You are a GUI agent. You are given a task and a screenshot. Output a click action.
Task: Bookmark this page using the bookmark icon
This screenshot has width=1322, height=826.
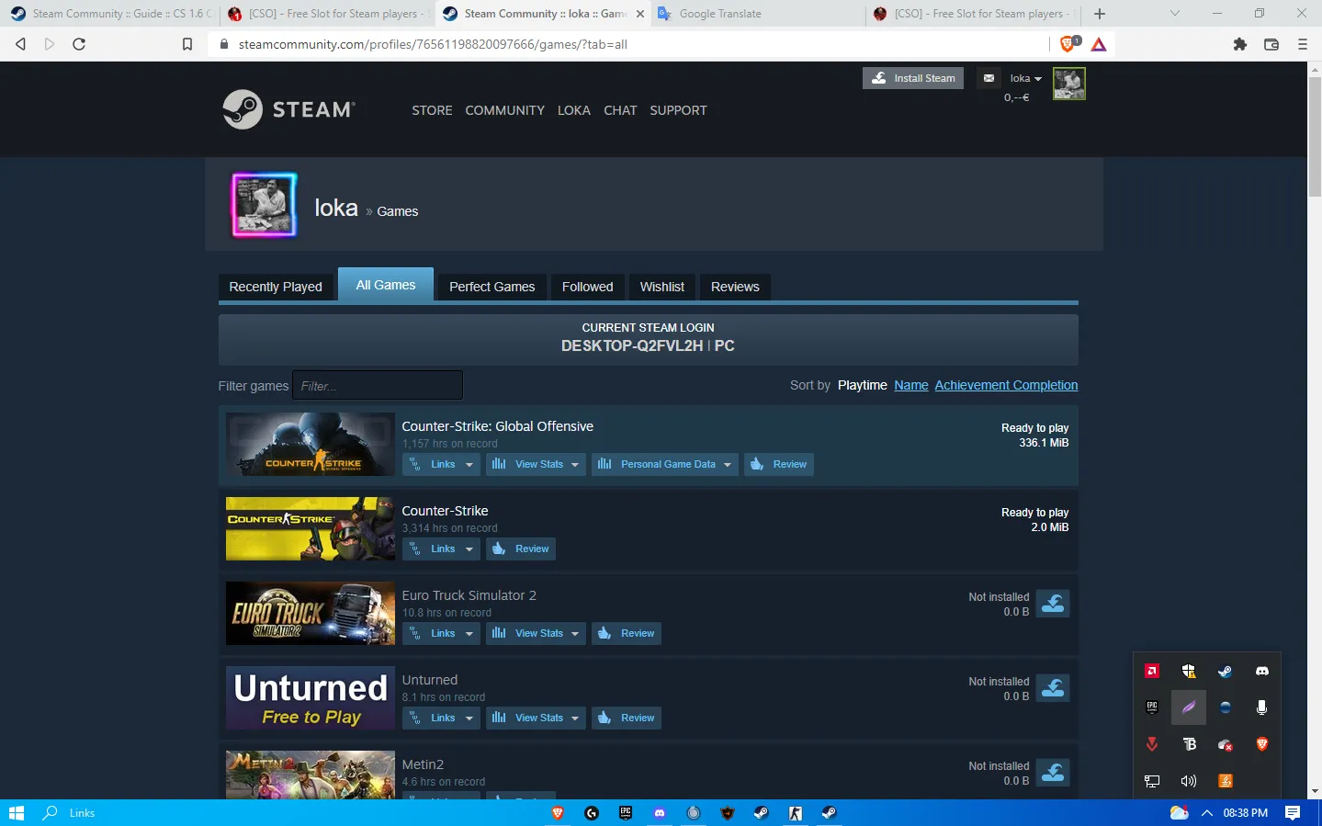click(187, 44)
